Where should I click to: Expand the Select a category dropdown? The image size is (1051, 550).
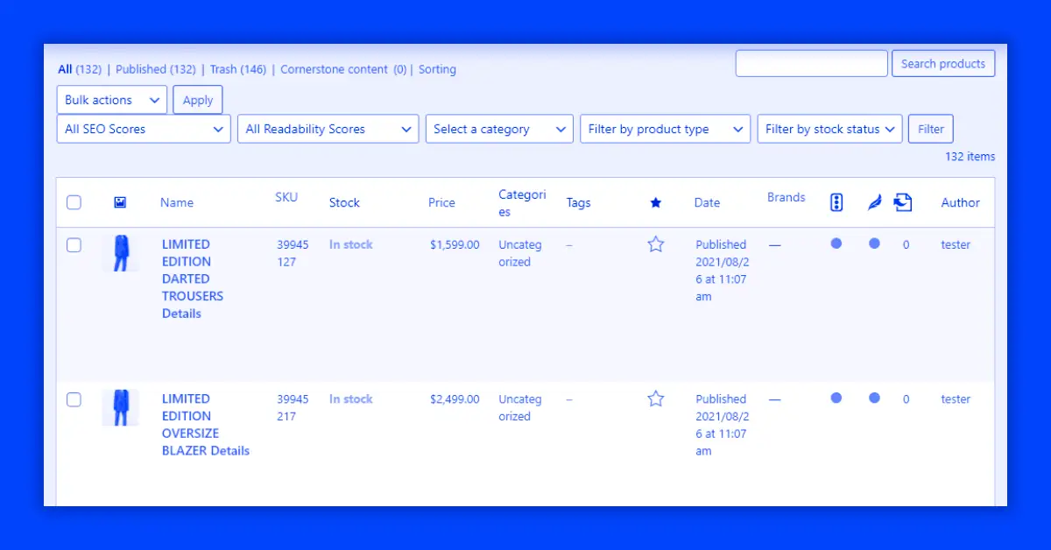click(499, 129)
